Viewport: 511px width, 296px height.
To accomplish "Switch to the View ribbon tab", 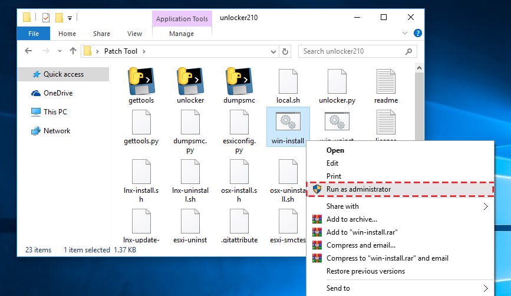I will tap(134, 34).
